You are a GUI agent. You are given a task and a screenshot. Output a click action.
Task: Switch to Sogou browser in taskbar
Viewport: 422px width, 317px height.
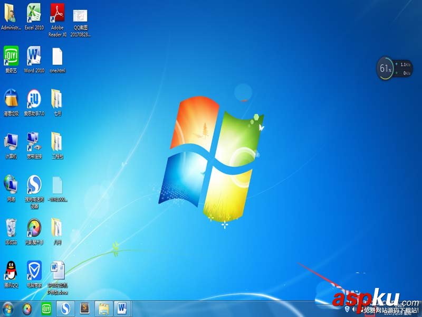(x=65, y=309)
